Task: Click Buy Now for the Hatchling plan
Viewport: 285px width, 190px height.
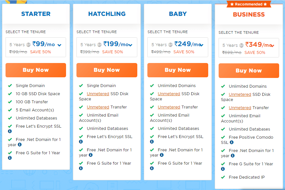Action: (x=107, y=70)
